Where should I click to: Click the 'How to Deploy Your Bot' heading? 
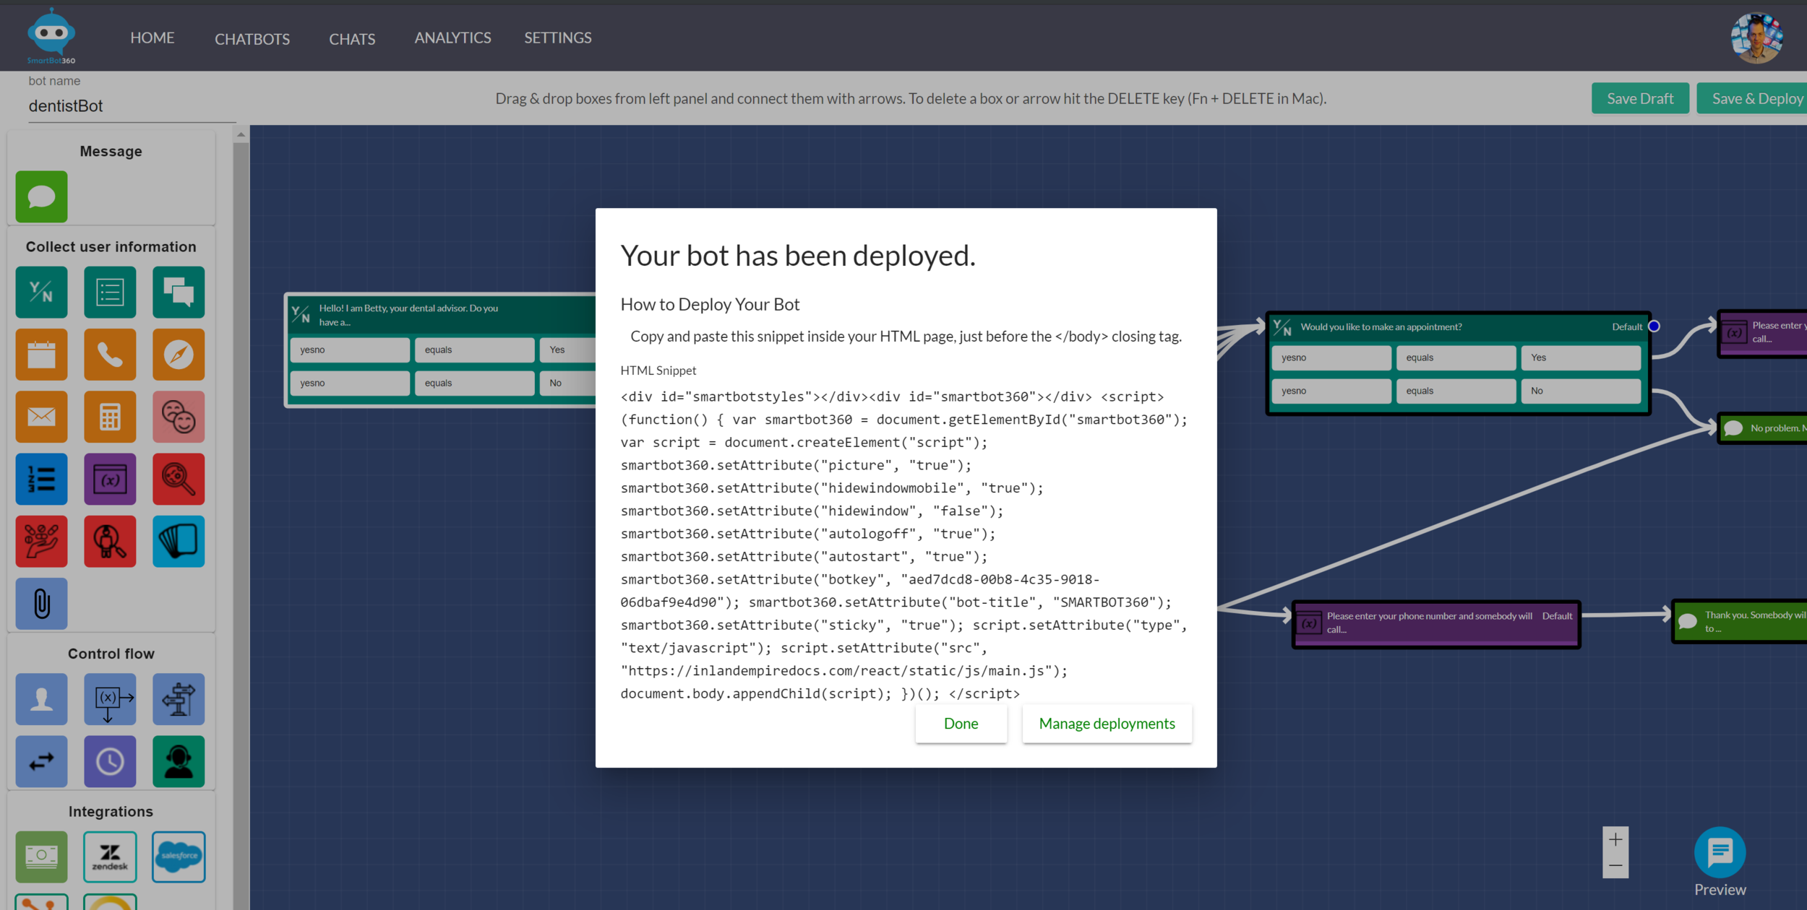click(710, 305)
